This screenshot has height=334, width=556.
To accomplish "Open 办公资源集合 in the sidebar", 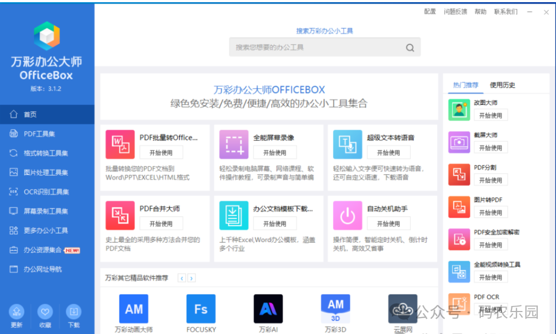I will [x=47, y=250].
